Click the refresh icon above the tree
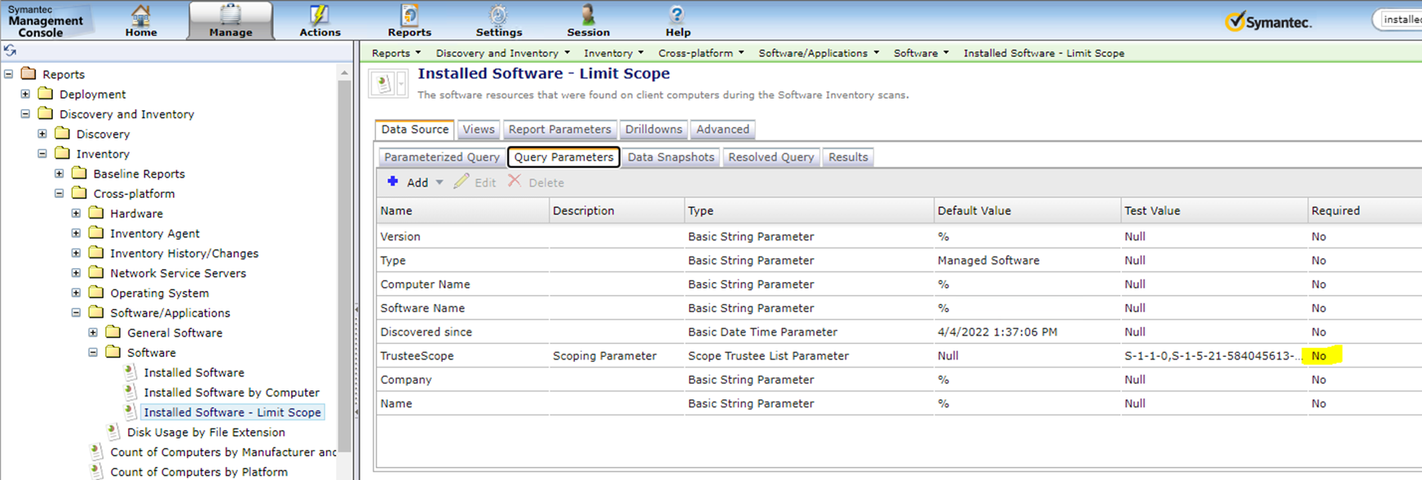 pos(10,51)
